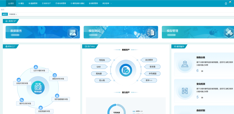The width and height of the screenshot is (234, 114).
Task: Open the 数据服务 portal banner
Action: tap(43, 32)
